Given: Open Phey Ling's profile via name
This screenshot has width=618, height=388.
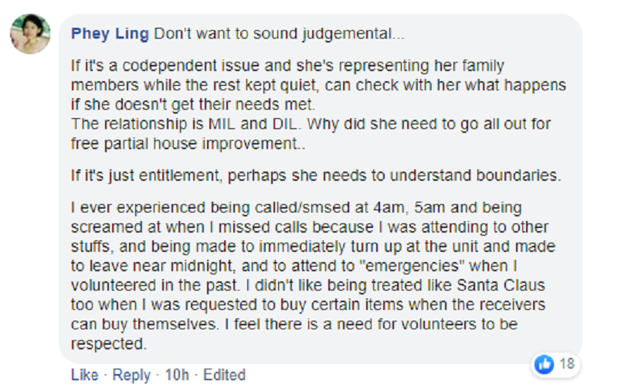Looking at the screenshot, I should 110,34.
